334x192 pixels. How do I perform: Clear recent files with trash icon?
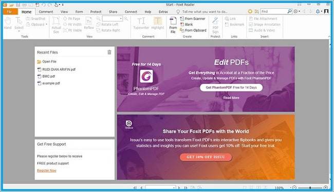[x=109, y=52]
